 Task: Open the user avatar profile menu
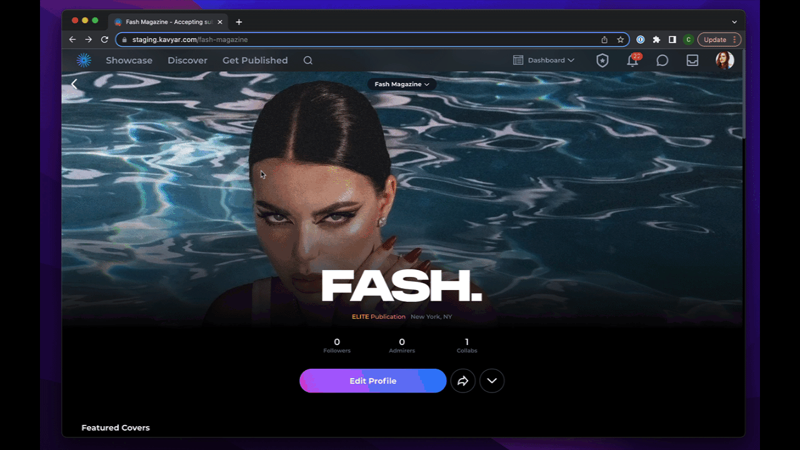pos(725,60)
